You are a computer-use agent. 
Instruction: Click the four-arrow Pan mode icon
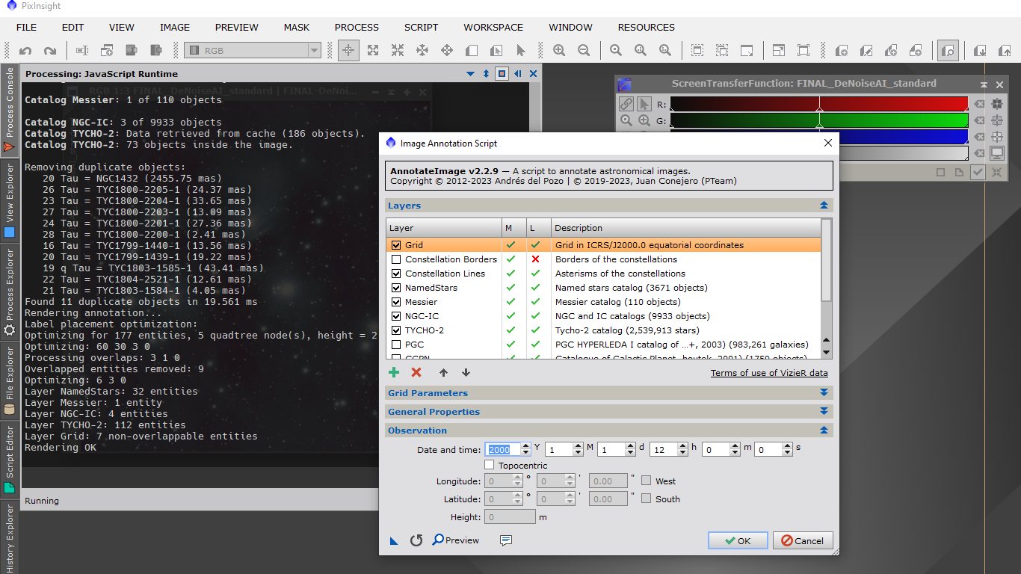coord(447,50)
